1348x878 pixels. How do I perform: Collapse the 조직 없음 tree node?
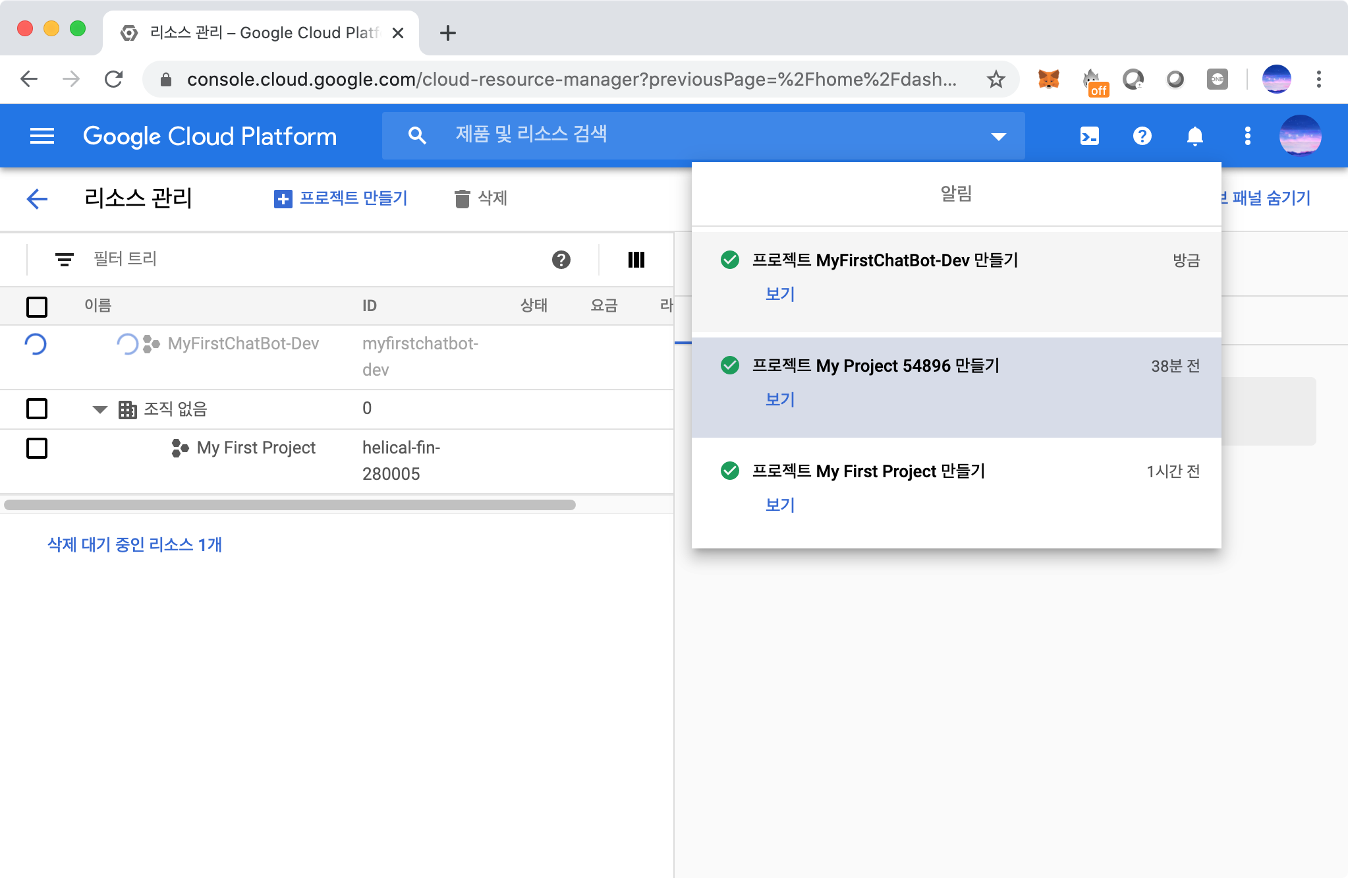pos(100,409)
